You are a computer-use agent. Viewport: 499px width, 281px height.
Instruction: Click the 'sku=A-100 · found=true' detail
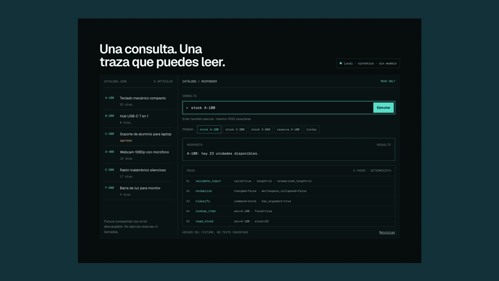[253, 211]
